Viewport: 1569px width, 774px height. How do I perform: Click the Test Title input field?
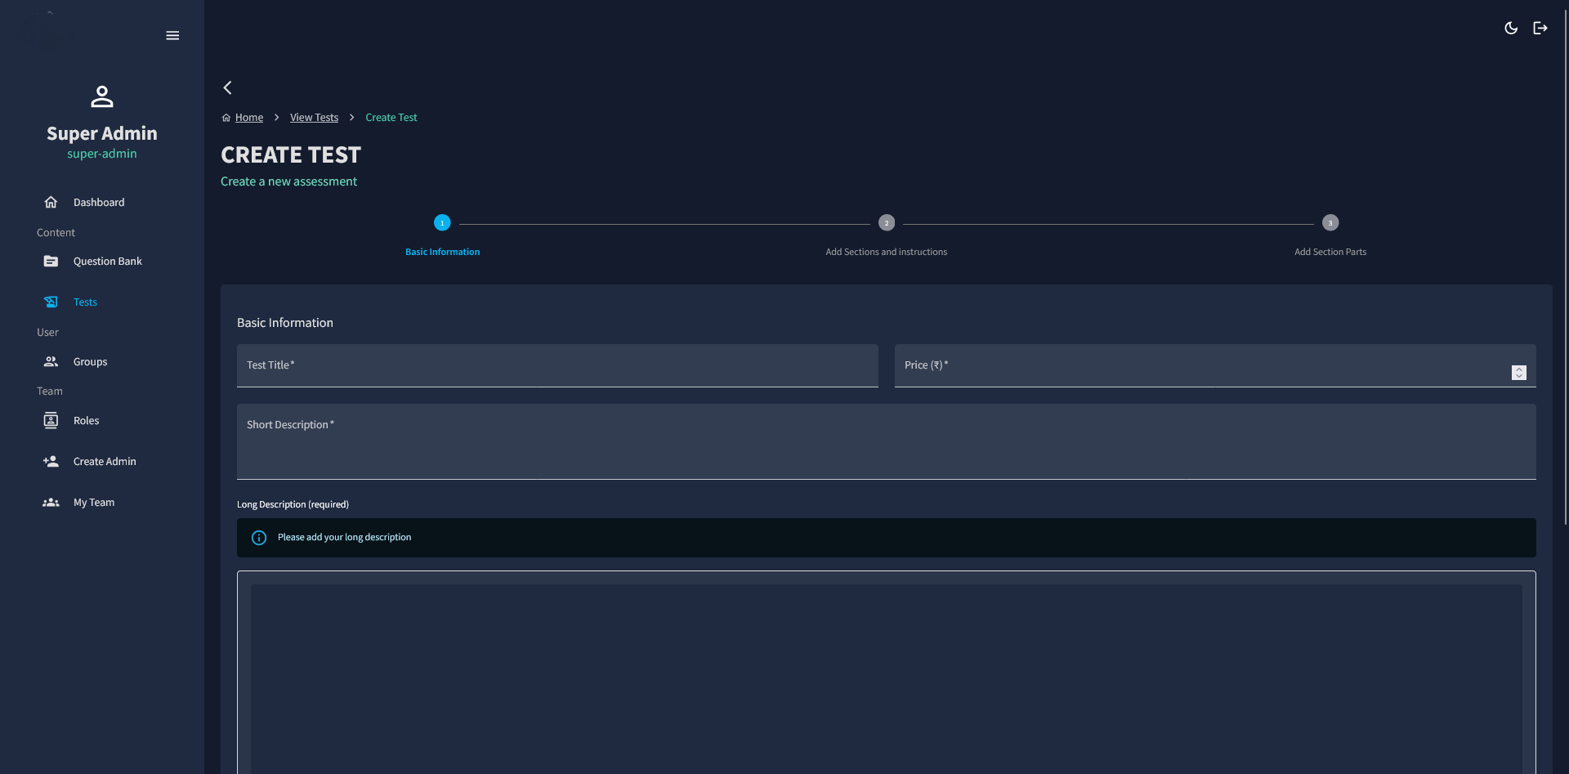(557, 366)
